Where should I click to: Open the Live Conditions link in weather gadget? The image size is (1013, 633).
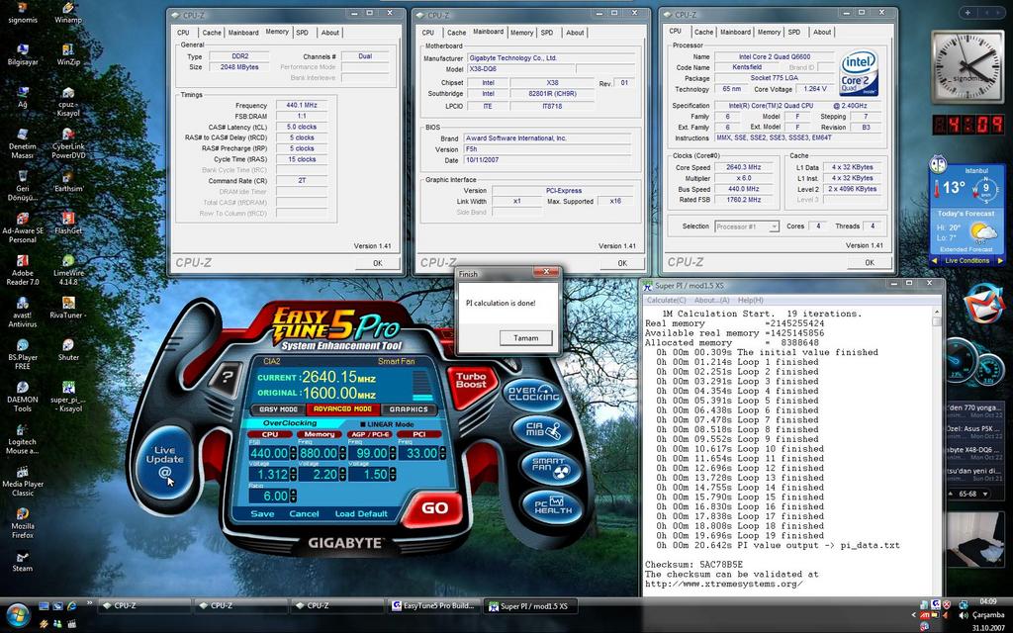tap(967, 261)
